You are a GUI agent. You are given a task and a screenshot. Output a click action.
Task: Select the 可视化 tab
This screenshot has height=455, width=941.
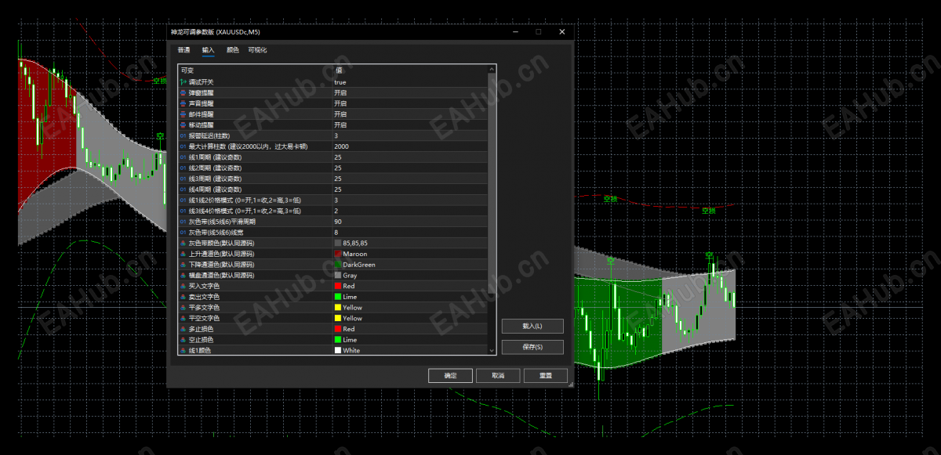[257, 50]
